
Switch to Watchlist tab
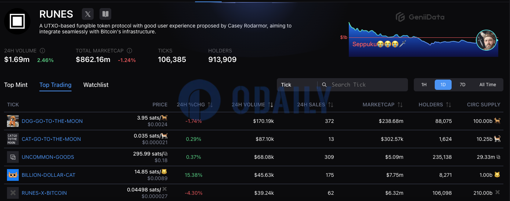pos(96,85)
